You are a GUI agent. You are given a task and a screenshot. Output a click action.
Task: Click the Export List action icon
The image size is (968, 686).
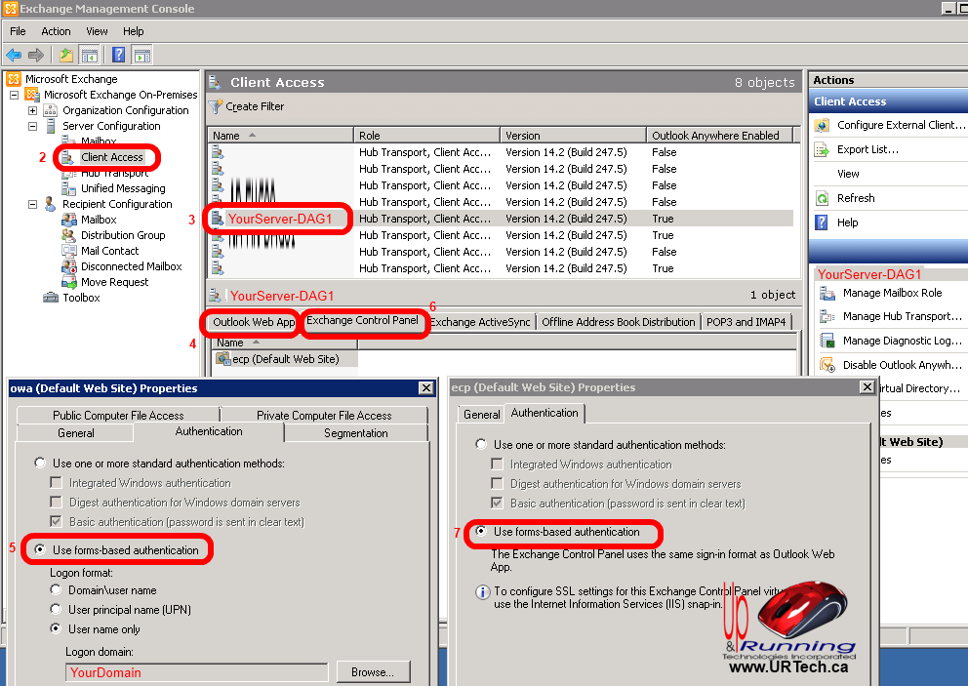point(823,149)
